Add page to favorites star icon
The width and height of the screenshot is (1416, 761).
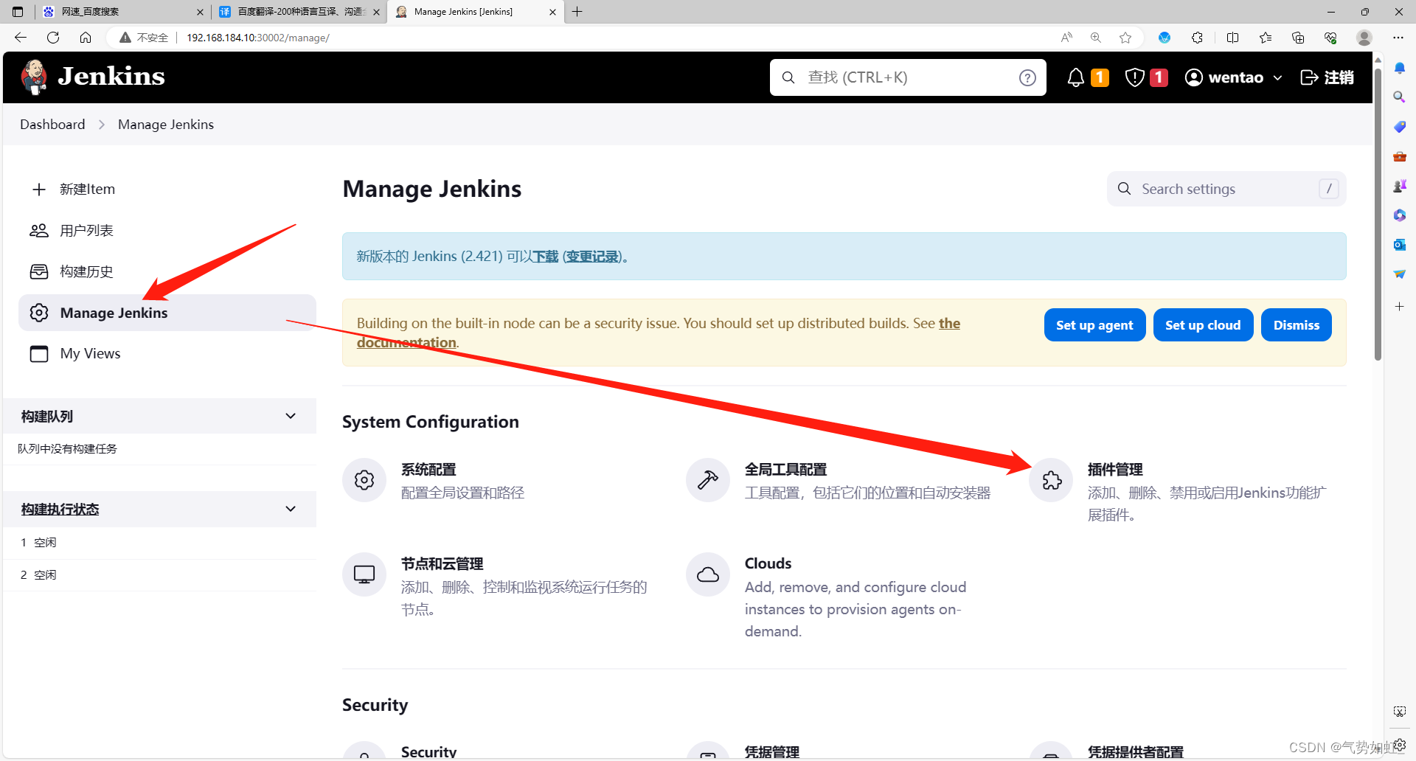[1125, 38]
